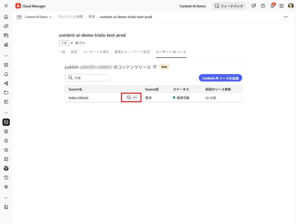Image resolution: width=296 pixels, height=224 pixels.
Task: Open the star icon in sidebar
Action: point(6,150)
